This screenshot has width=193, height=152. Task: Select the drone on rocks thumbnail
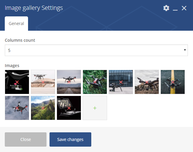pyautogui.click(x=147, y=82)
